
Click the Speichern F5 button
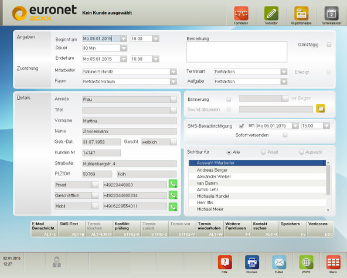tap(293, 229)
